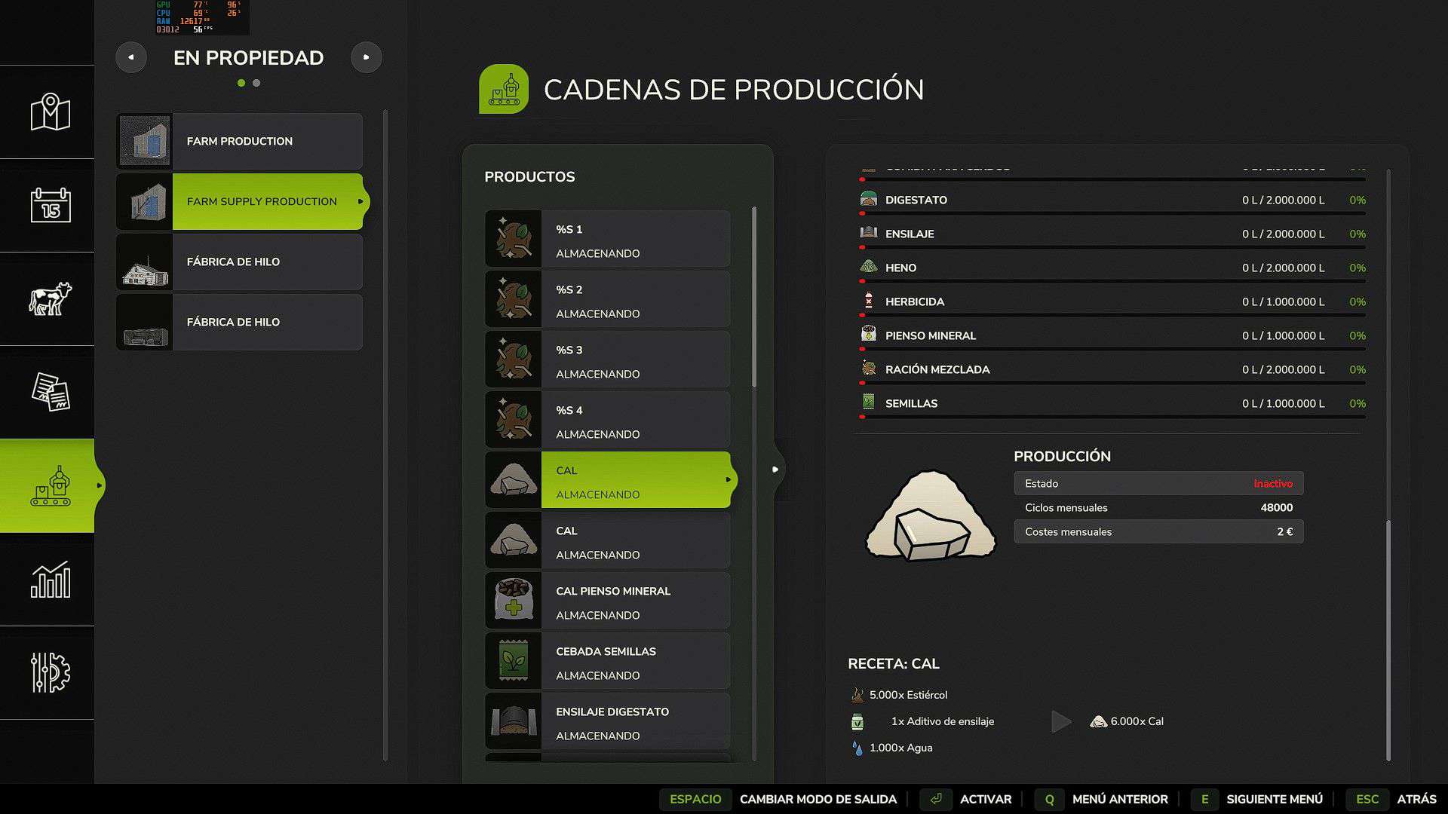Image resolution: width=1448 pixels, height=814 pixels.
Task: Select first Fábrica de Hilo entry
Action: coord(240,262)
